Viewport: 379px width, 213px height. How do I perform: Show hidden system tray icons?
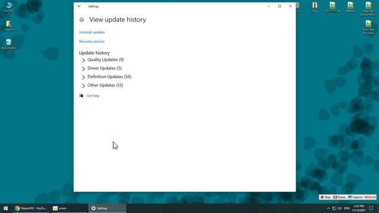(x=328, y=208)
